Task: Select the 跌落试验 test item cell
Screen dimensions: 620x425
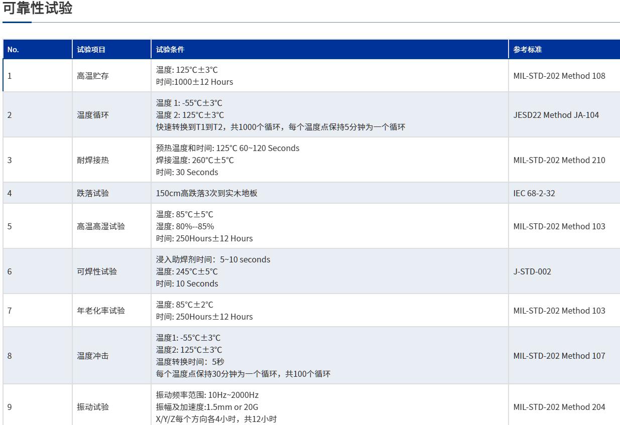Action: [92, 193]
